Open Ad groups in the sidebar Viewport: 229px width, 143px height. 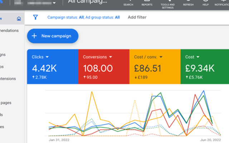tap(2, 67)
